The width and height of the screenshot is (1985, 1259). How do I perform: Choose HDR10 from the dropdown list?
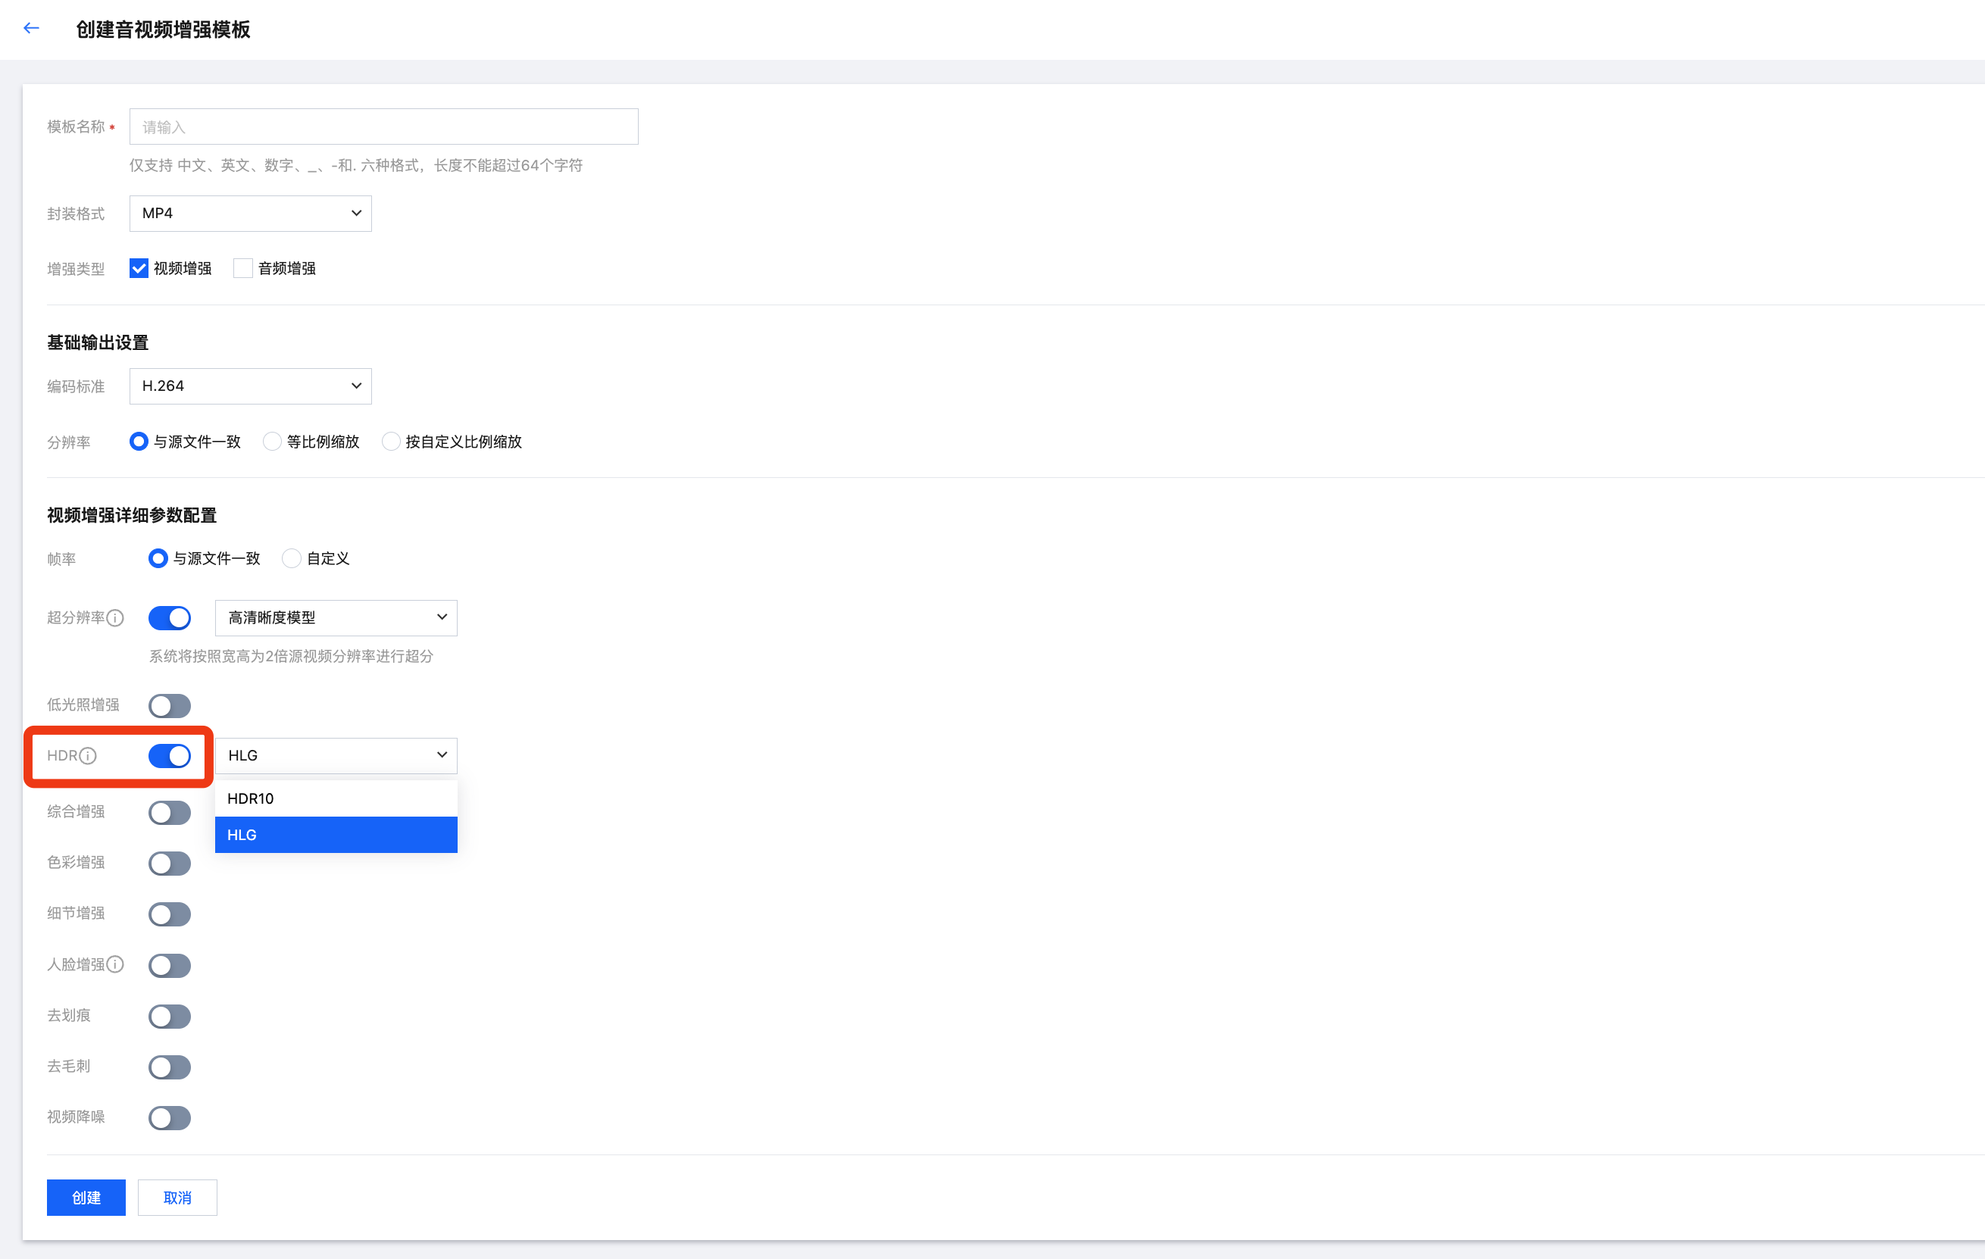click(336, 798)
